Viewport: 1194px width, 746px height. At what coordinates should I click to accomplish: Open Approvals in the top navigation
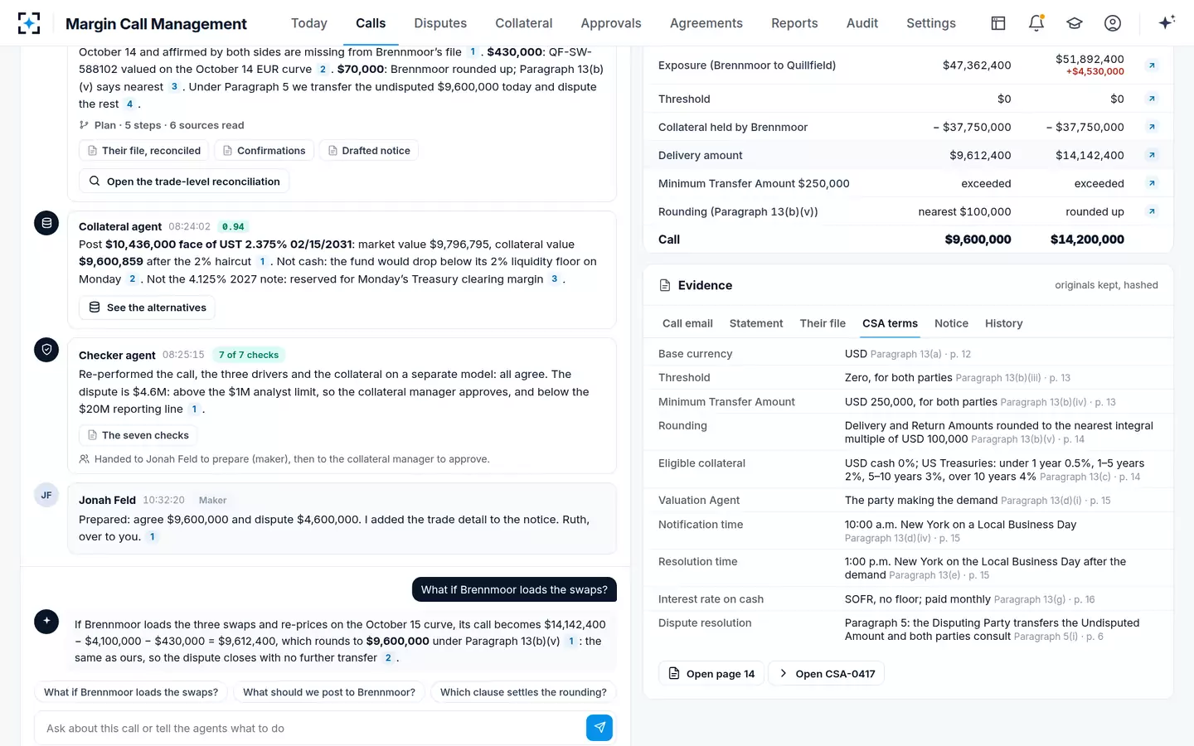(611, 23)
